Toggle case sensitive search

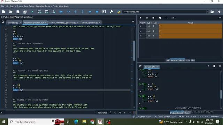pyautogui.click(x=129, y=112)
